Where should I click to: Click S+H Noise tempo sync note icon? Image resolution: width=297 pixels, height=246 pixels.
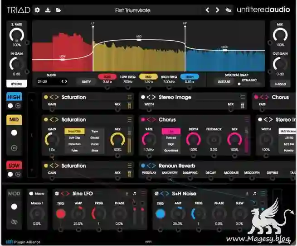tap(254, 194)
